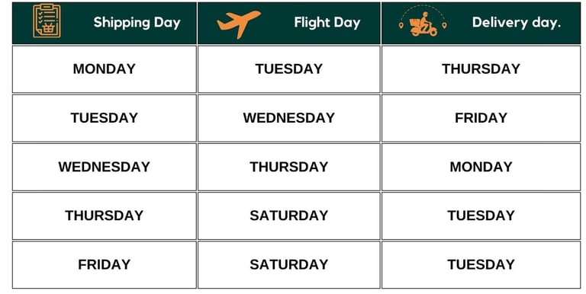
Task: Click THURSDAY in the Shipping Day column
Action: [x=105, y=216]
